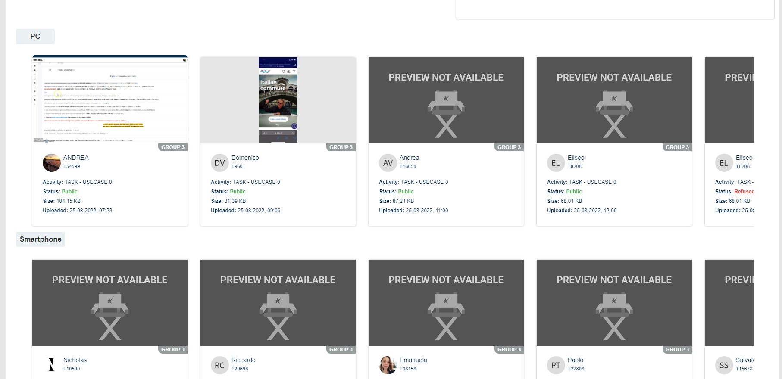The image size is (782, 379).
Task: Open Domenico's Italian commute video thumbnail
Action: point(278,100)
